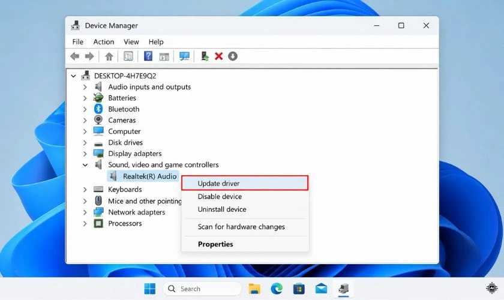Expand the Cameras category
This screenshot has height=300, width=504.
pos(85,120)
